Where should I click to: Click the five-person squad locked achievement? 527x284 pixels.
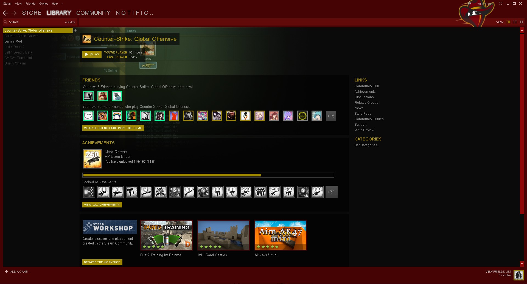[x=260, y=192]
